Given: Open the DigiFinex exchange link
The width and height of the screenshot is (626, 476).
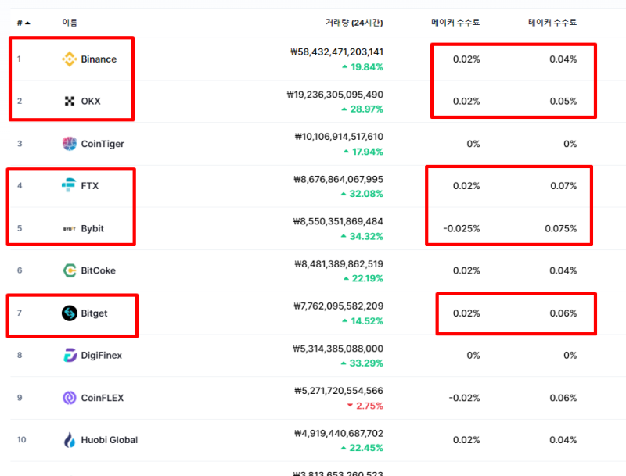Looking at the screenshot, I should pyautogui.click(x=102, y=355).
